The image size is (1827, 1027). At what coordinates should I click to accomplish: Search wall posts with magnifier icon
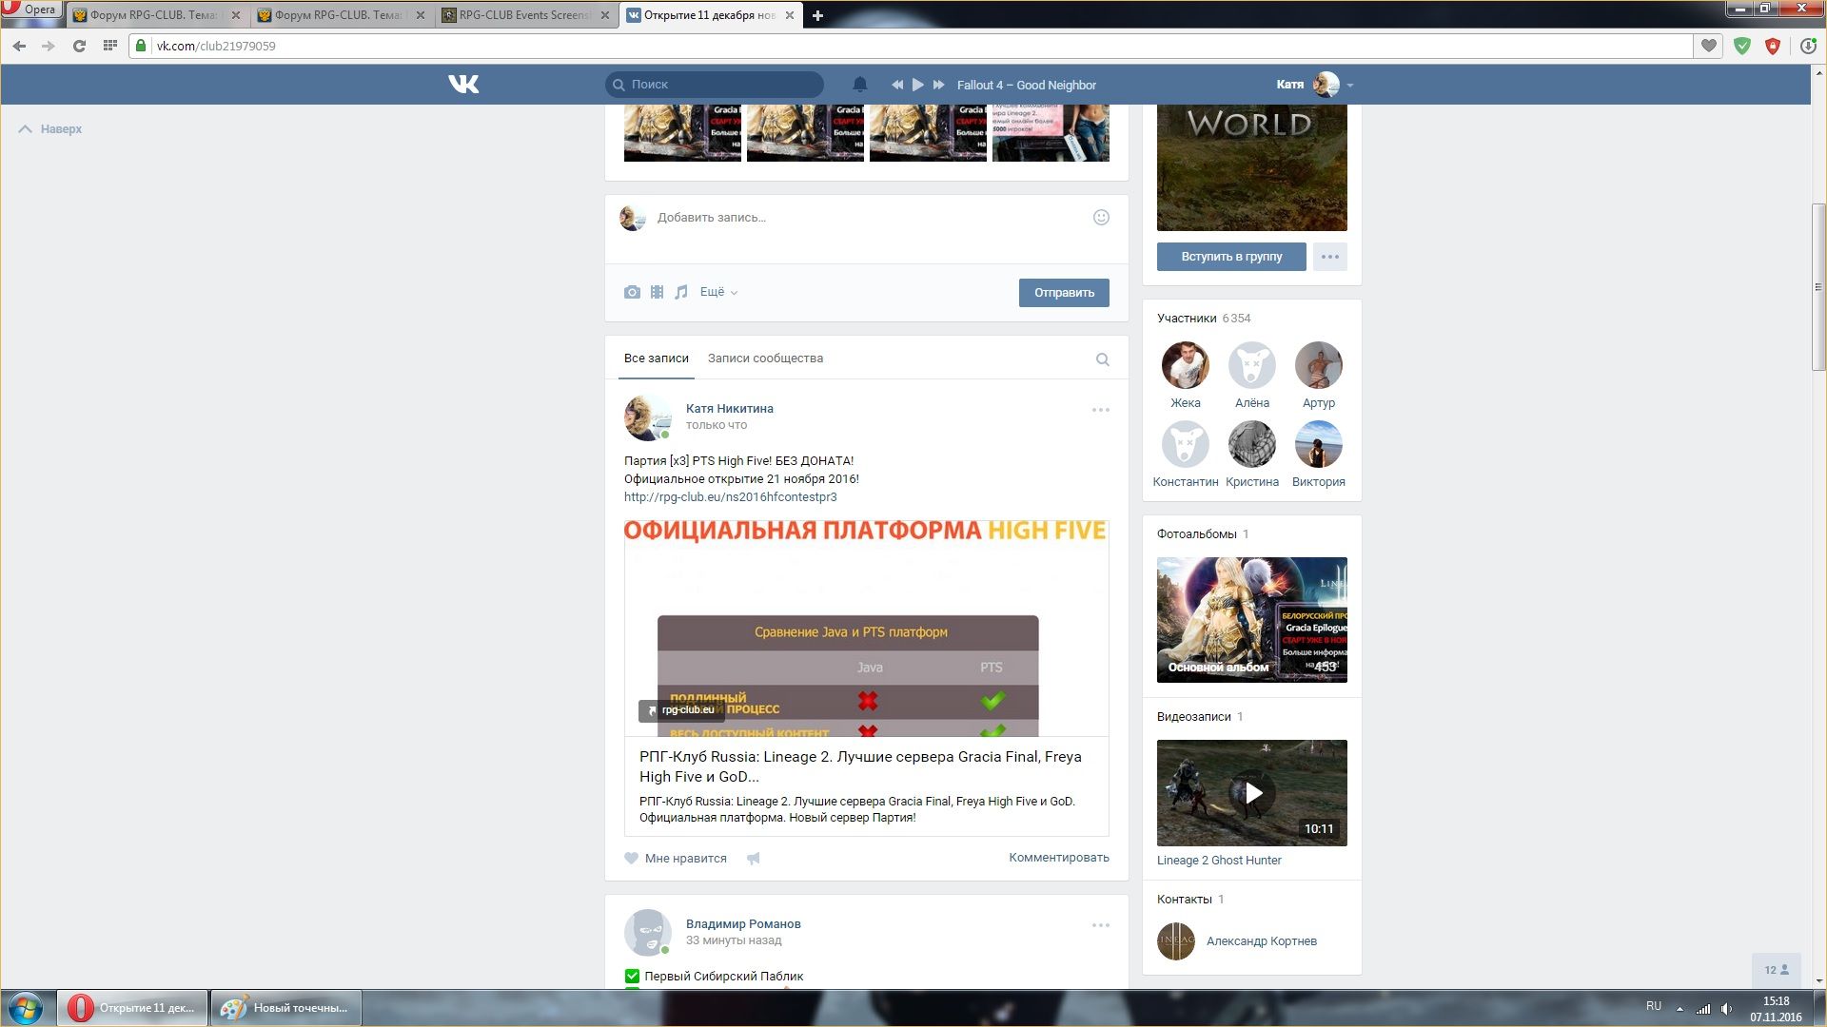[x=1102, y=359]
